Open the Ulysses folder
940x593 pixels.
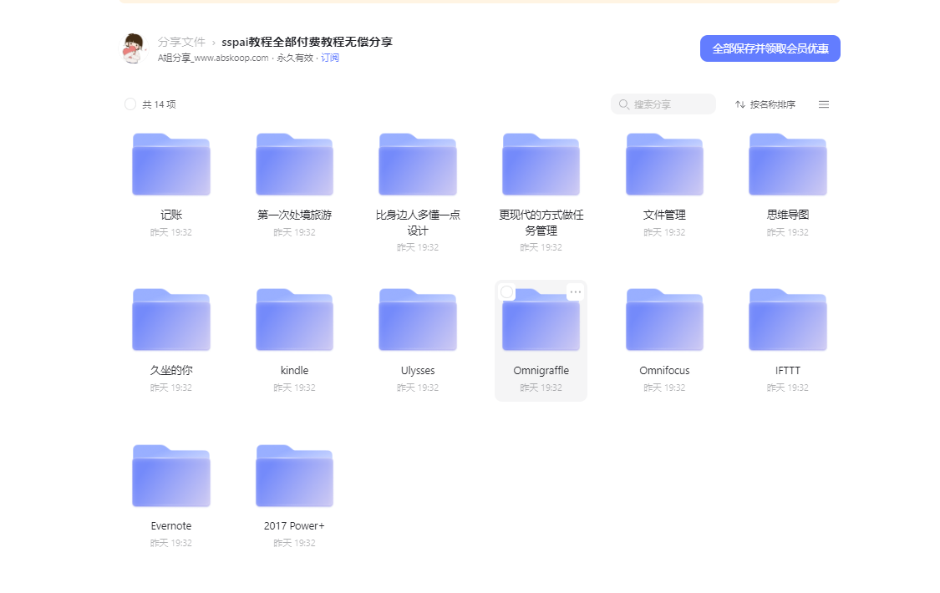click(418, 320)
